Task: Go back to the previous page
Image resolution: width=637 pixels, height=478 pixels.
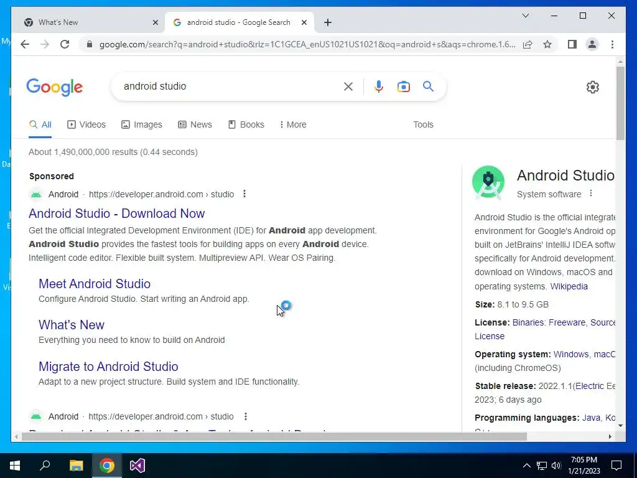Action: point(25,44)
